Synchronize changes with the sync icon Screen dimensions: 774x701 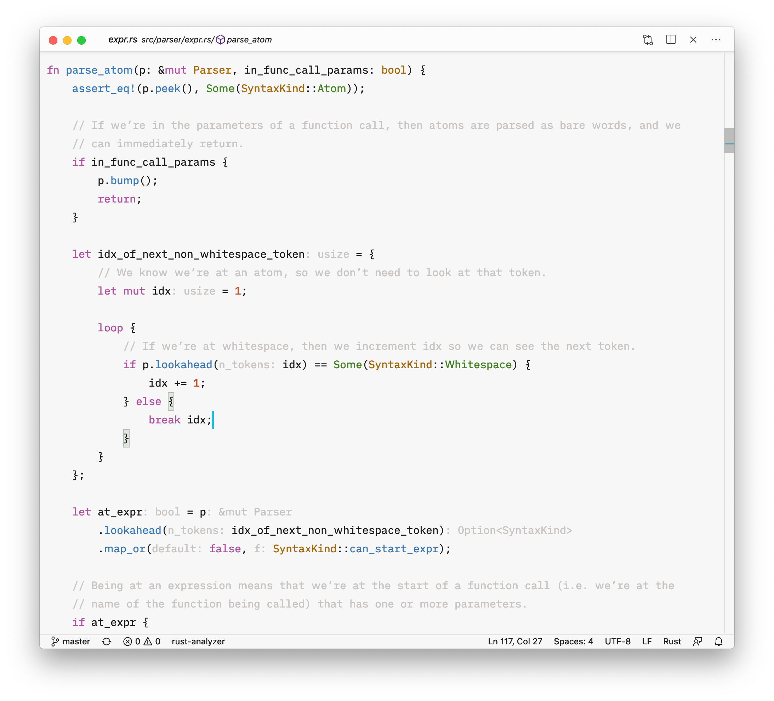[x=106, y=642]
